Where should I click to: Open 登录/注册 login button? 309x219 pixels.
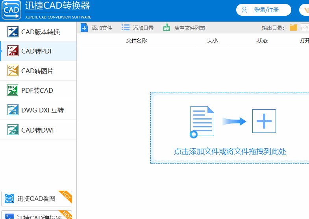click(263, 10)
